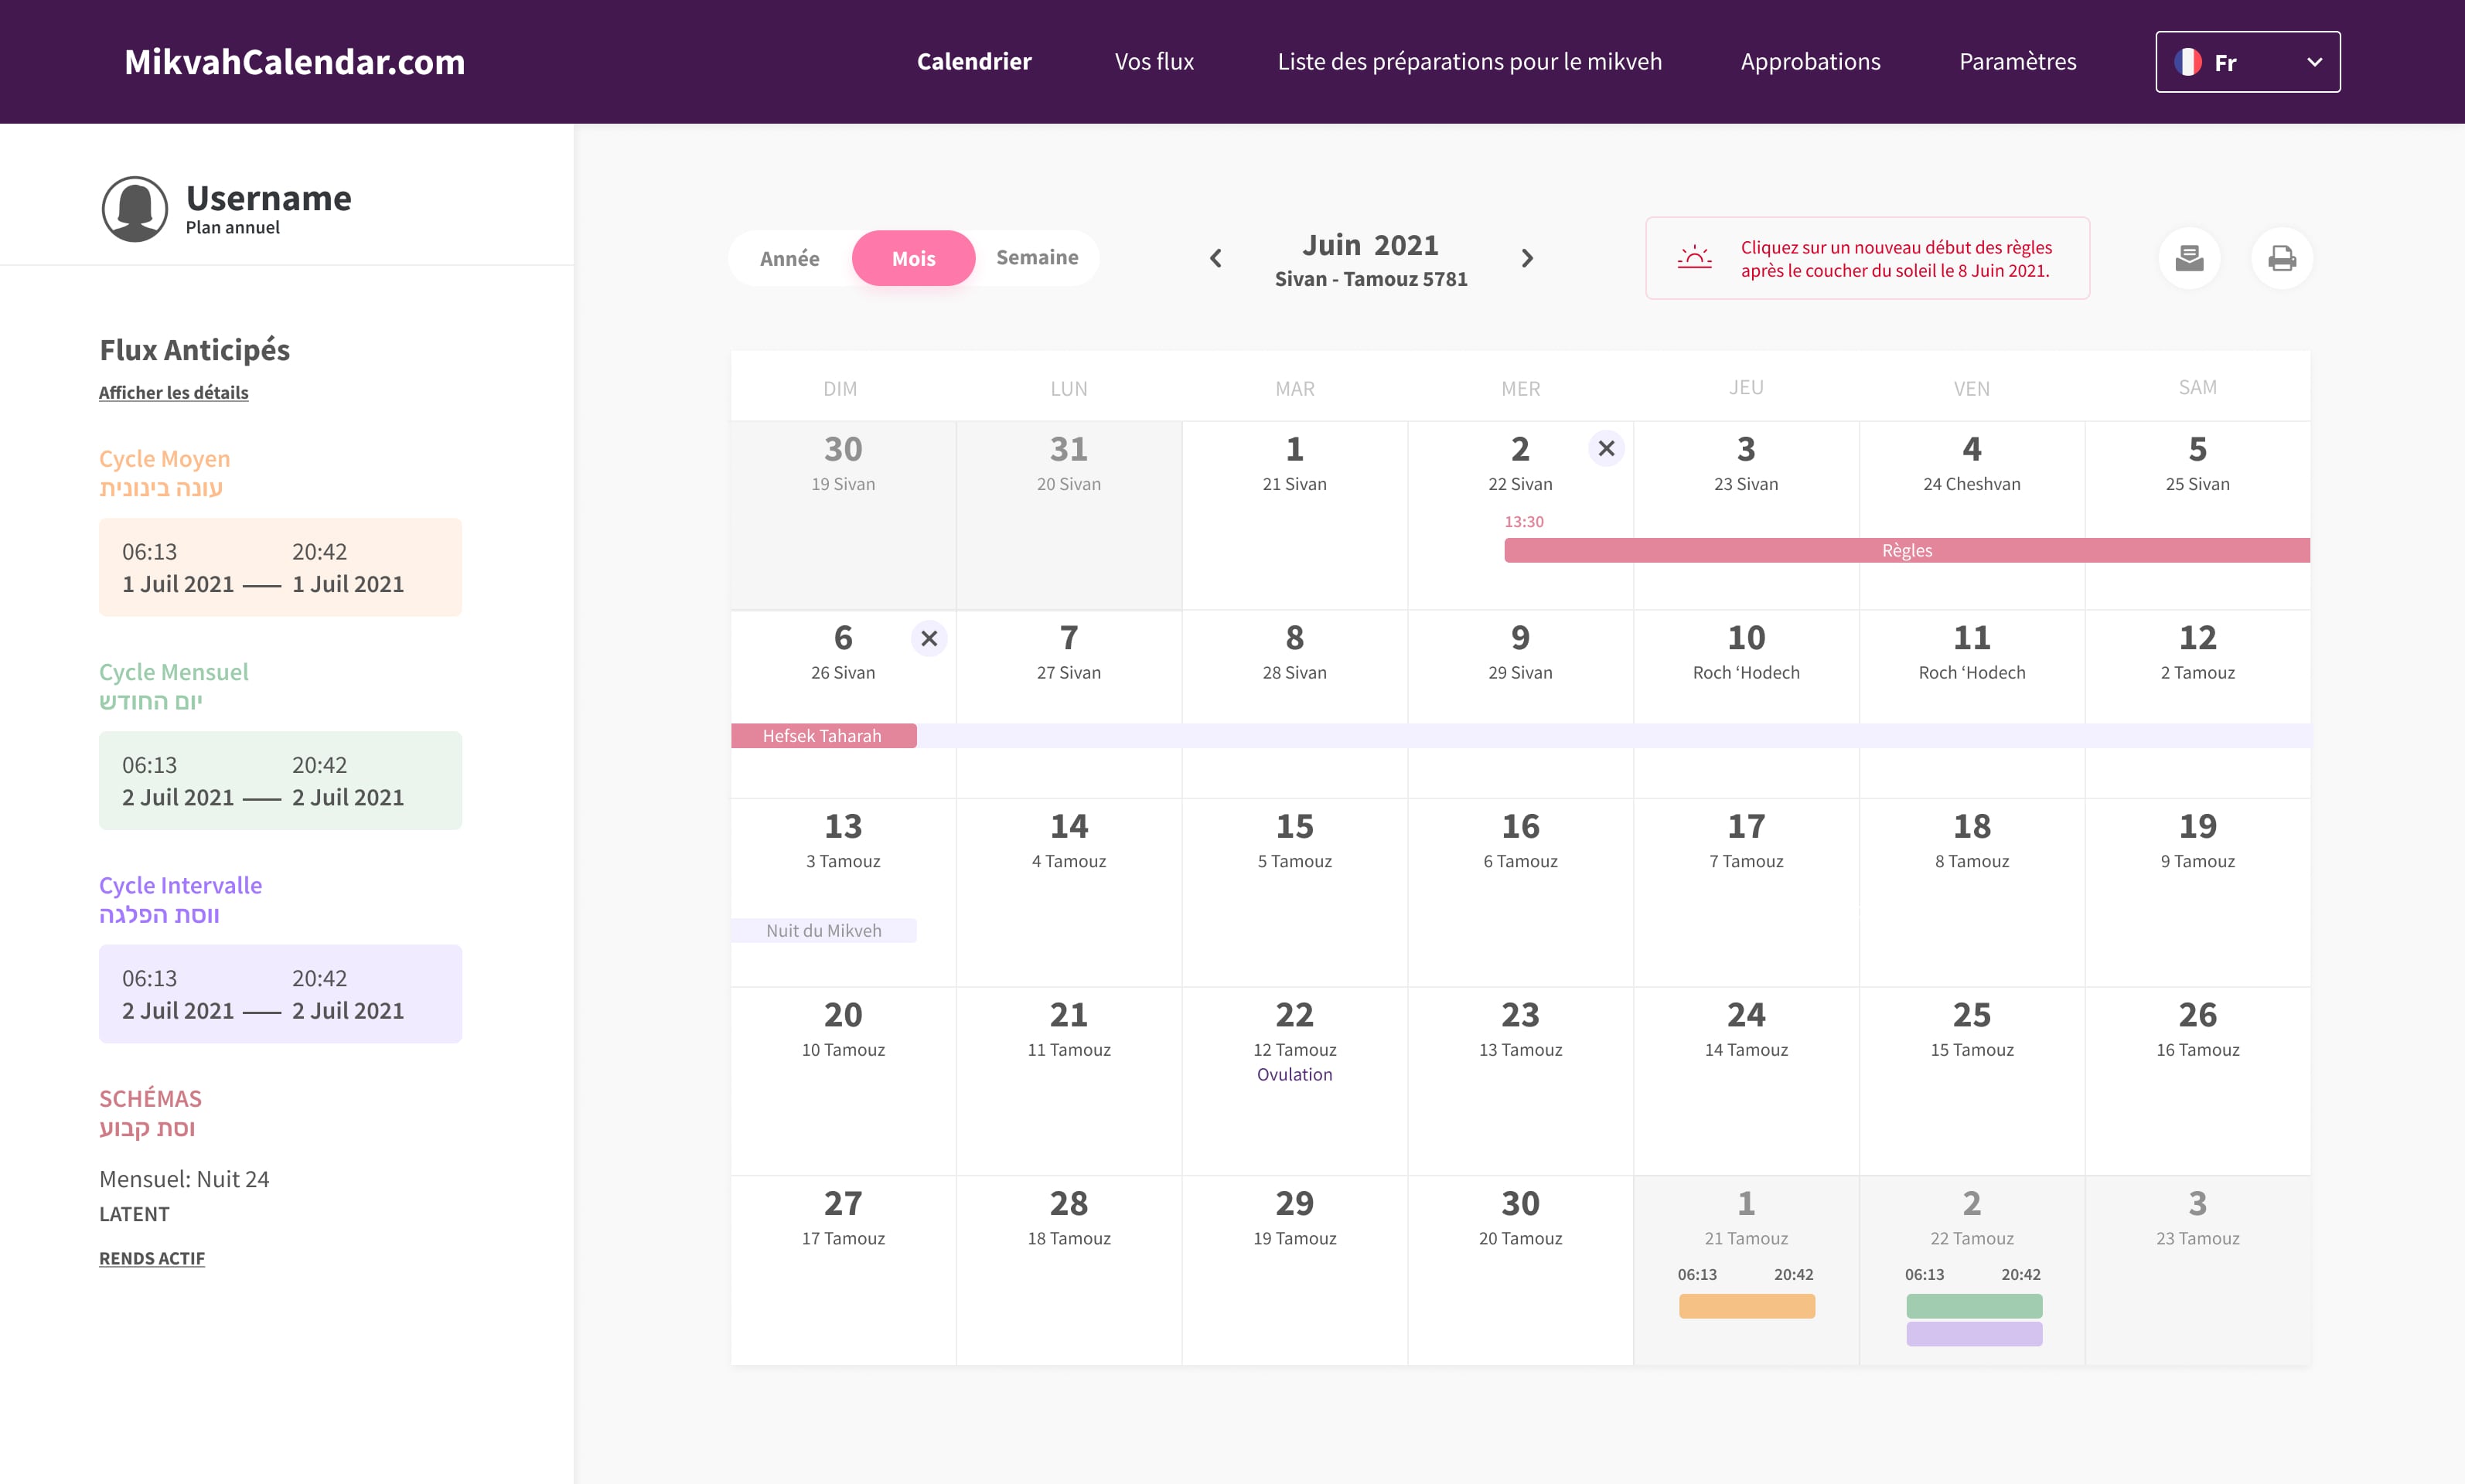Click the MikvahCalendar.com logo

pos(294,62)
